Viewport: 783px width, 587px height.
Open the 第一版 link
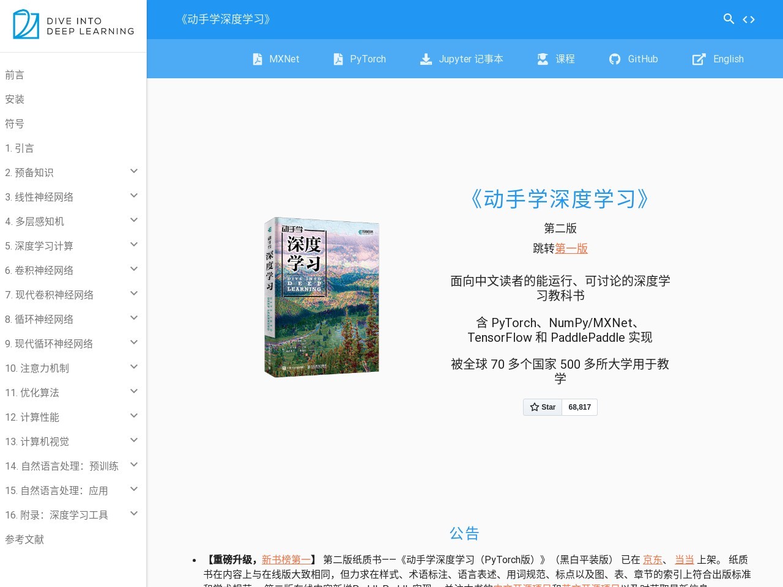(571, 248)
